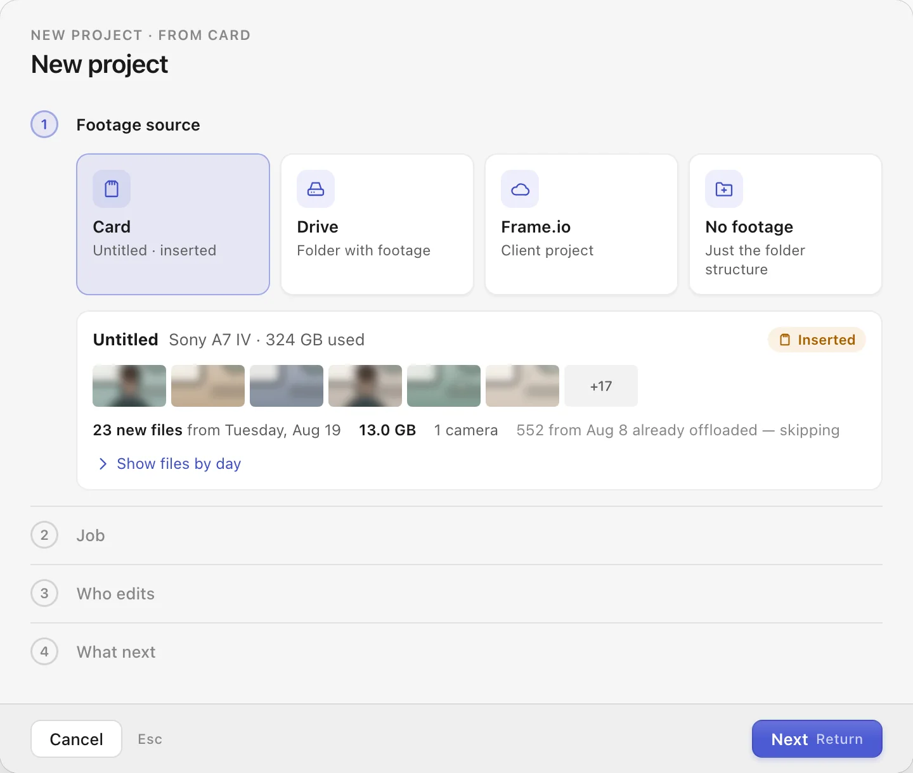Viewport: 913px width, 773px height.
Task: Click the 'NEW PROJECT · FROM CARD' breadcrumb
Action: click(x=141, y=35)
